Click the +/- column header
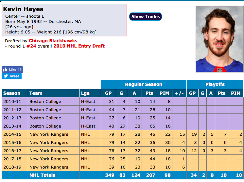The image size is (244, 182). click(x=180, y=93)
